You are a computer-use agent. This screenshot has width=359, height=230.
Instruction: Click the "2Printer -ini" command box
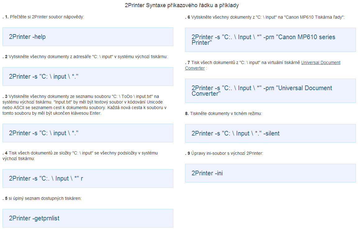[x=270, y=173]
